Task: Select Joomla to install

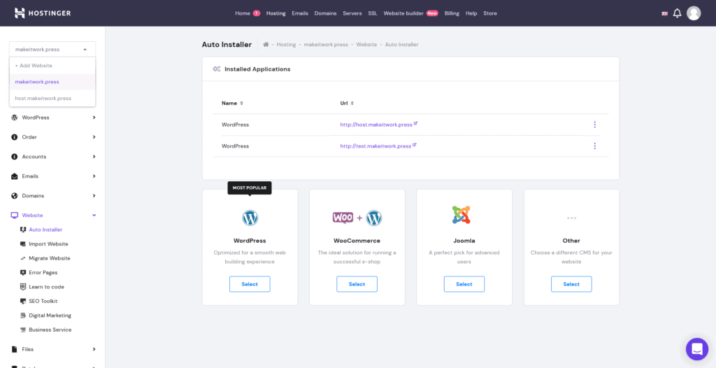Action: click(464, 284)
